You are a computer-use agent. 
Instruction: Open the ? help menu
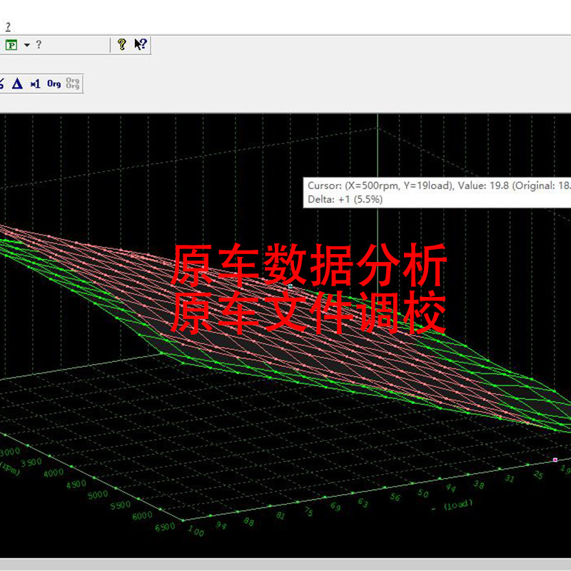(8, 26)
